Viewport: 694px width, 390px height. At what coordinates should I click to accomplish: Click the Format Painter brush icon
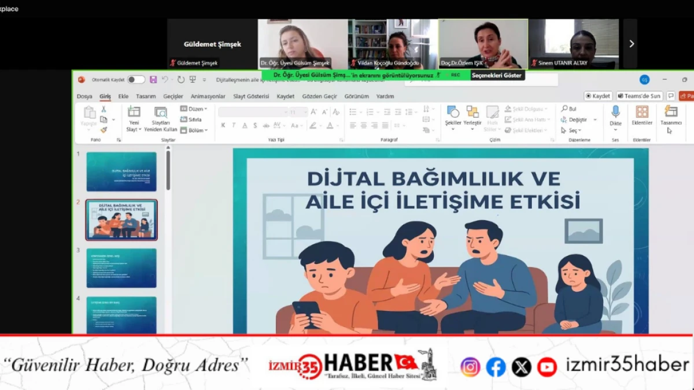point(104,130)
